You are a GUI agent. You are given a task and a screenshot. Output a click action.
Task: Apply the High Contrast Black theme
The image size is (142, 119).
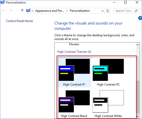click(74, 103)
